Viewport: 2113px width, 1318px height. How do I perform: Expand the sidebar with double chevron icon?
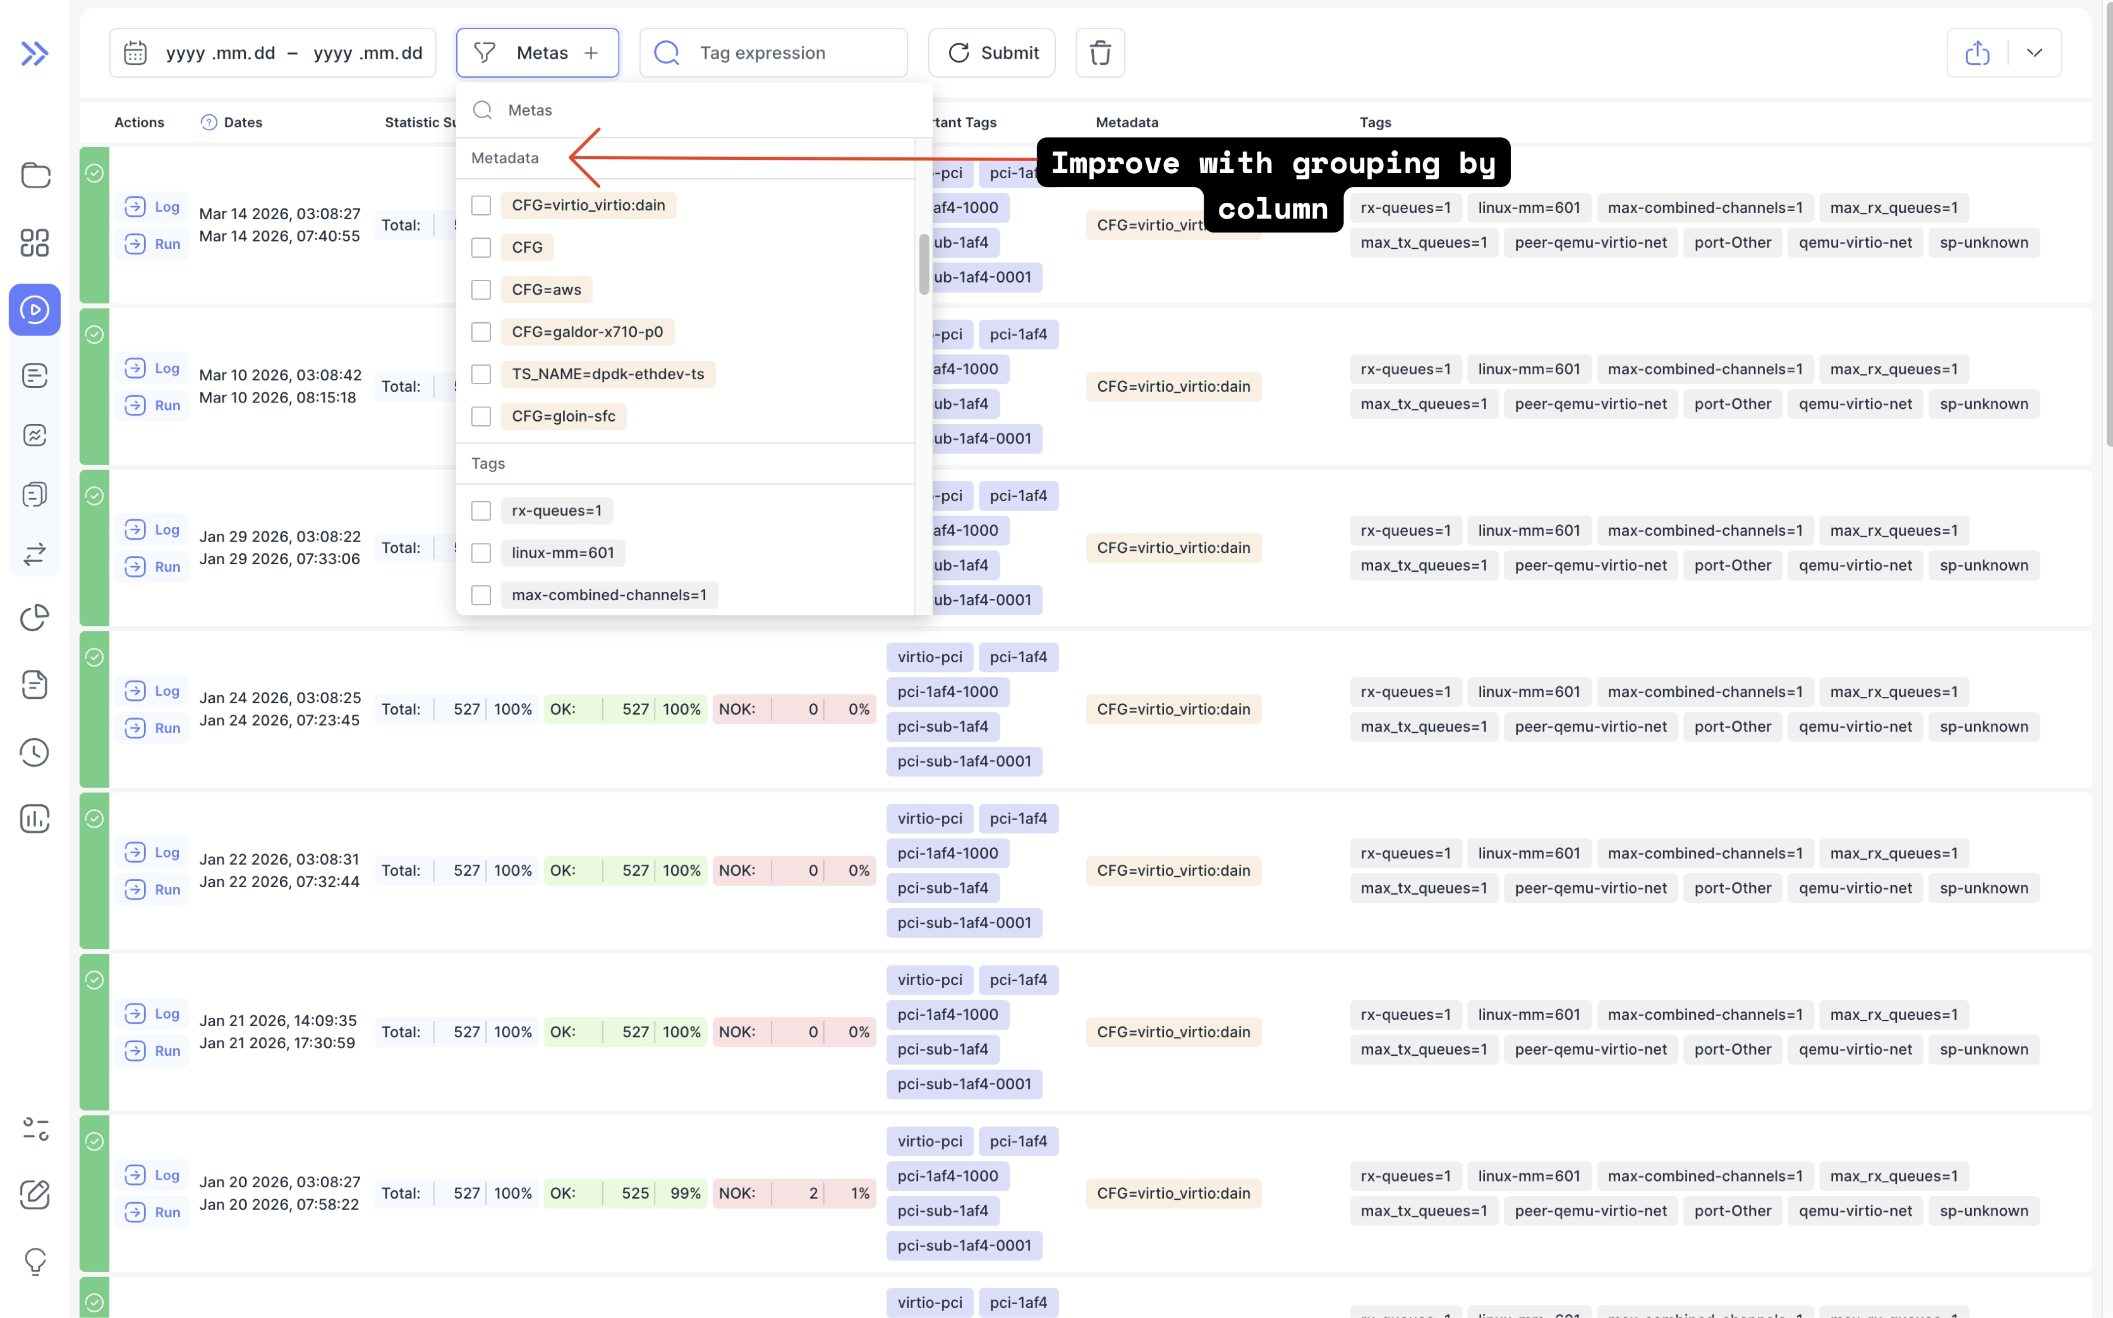pos(34,53)
